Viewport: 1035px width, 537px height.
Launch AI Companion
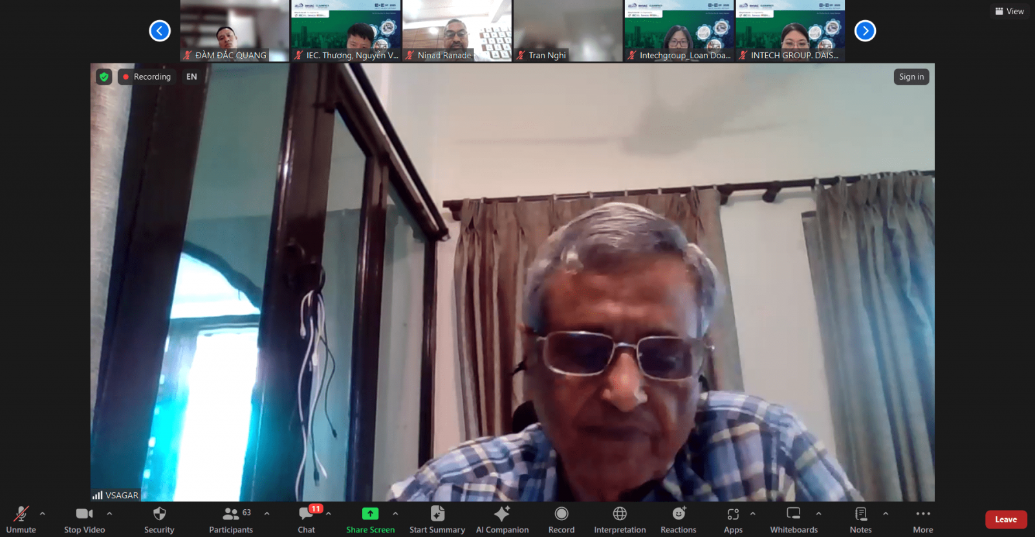pos(502,520)
